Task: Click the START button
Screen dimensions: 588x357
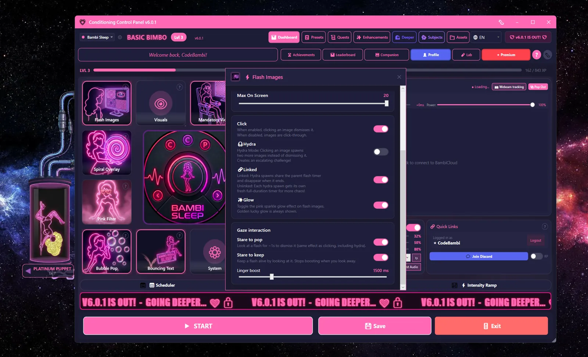Action: pos(198,326)
